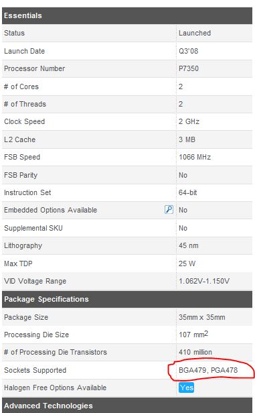
Task: Click the 410 million transistors value
Action: [195, 352]
